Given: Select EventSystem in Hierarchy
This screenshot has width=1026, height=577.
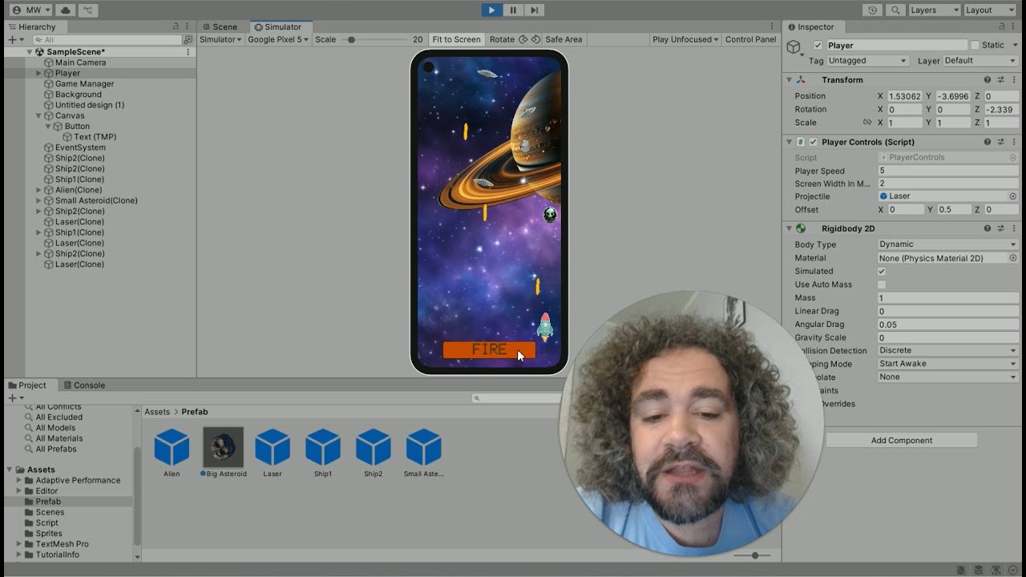Looking at the screenshot, I should pyautogui.click(x=80, y=147).
